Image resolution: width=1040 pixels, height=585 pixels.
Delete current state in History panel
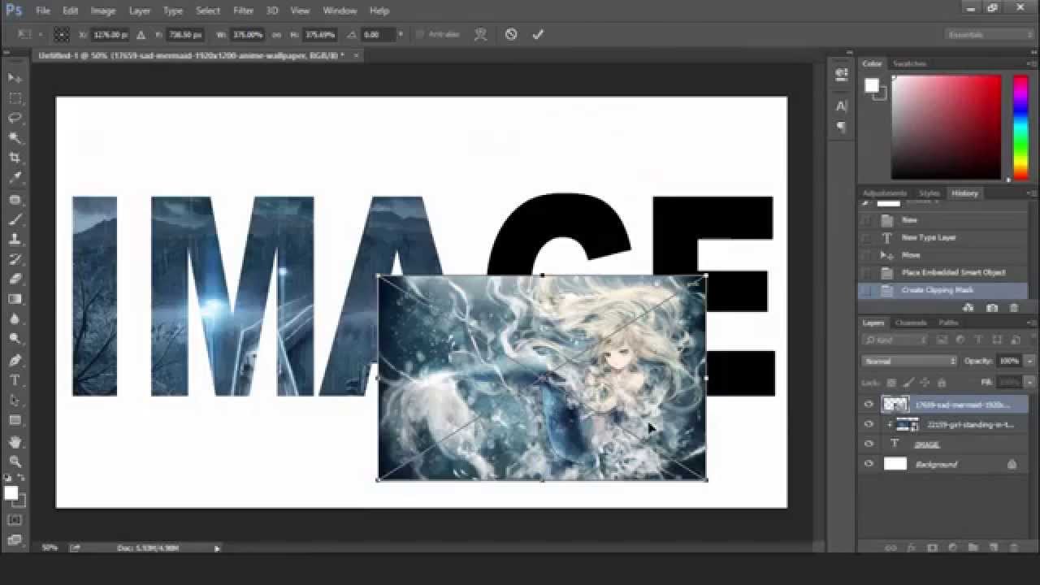coord(1013,308)
